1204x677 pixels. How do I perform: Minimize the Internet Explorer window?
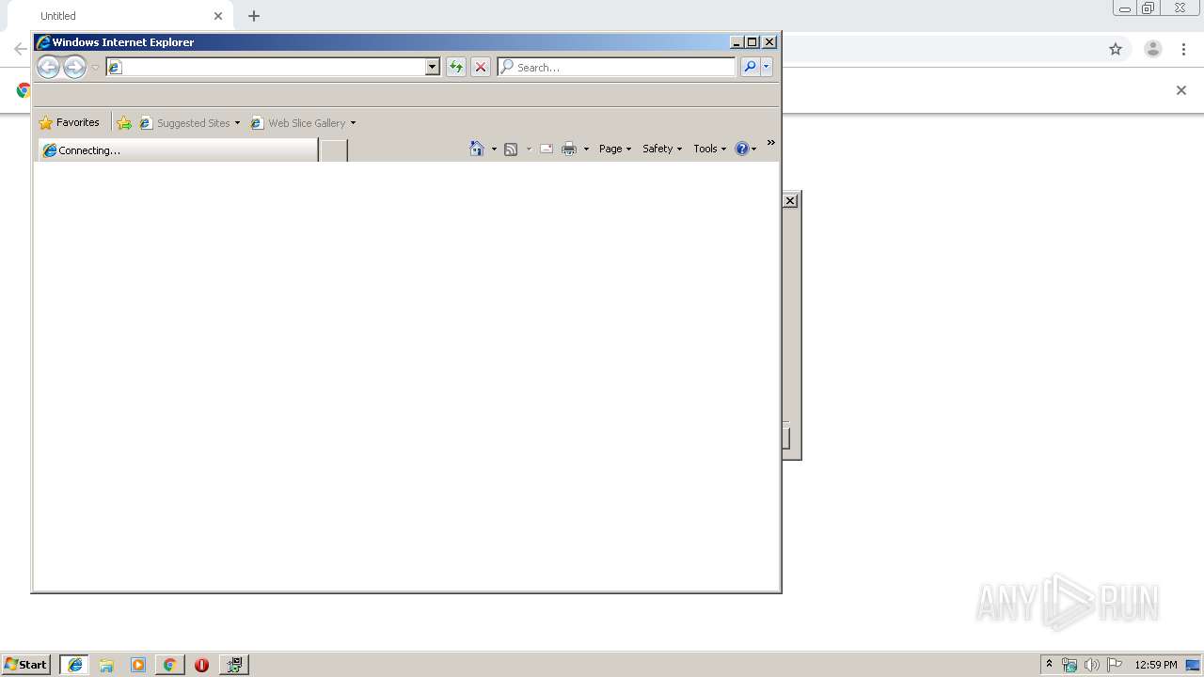[x=737, y=42]
